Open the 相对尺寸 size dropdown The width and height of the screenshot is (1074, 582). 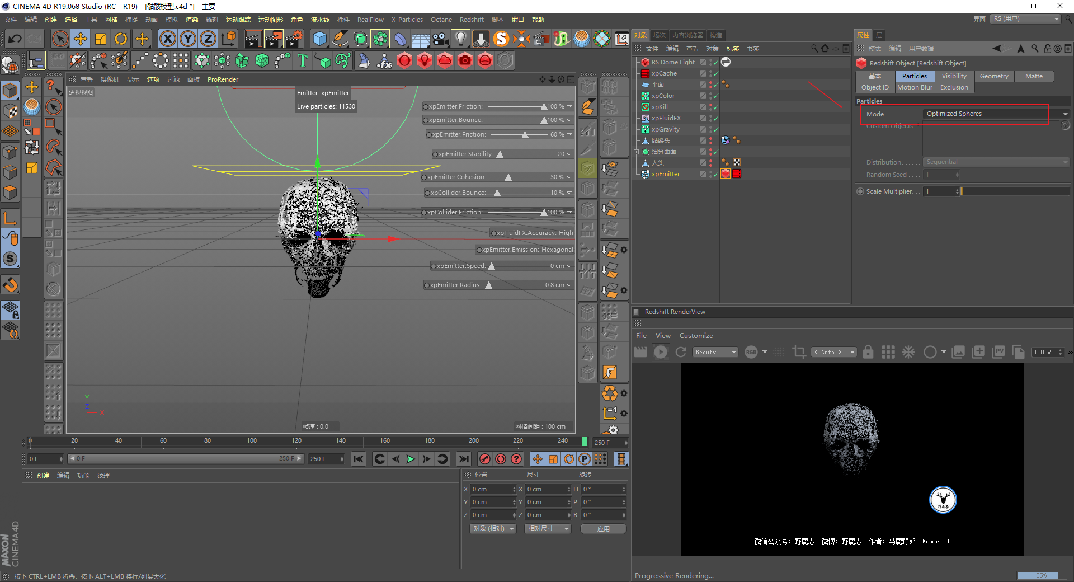548,528
